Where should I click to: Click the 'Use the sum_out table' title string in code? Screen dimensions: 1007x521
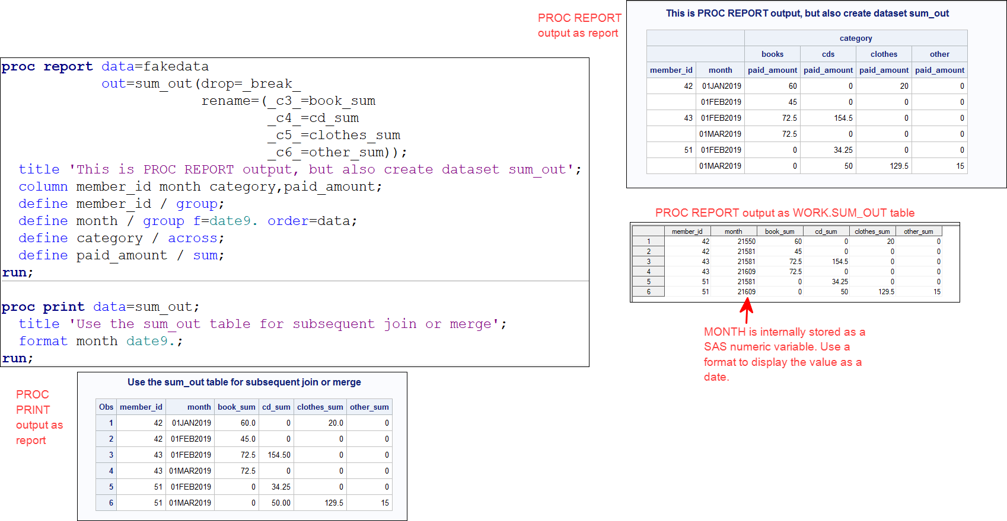(285, 324)
